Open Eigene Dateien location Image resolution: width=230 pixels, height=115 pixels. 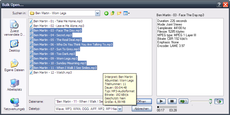(14, 65)
